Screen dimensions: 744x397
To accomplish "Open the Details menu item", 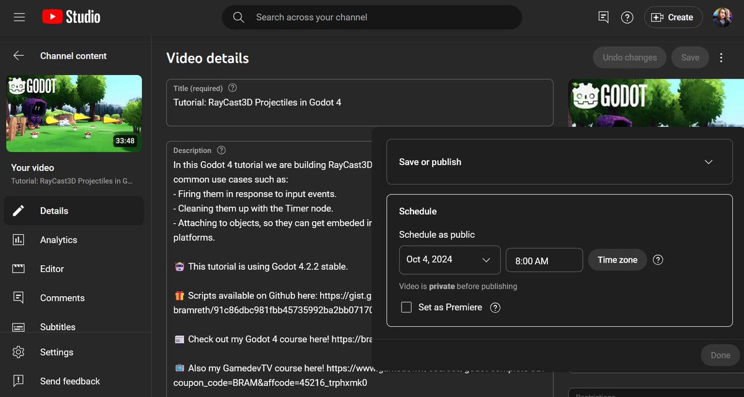I will 74,211.
